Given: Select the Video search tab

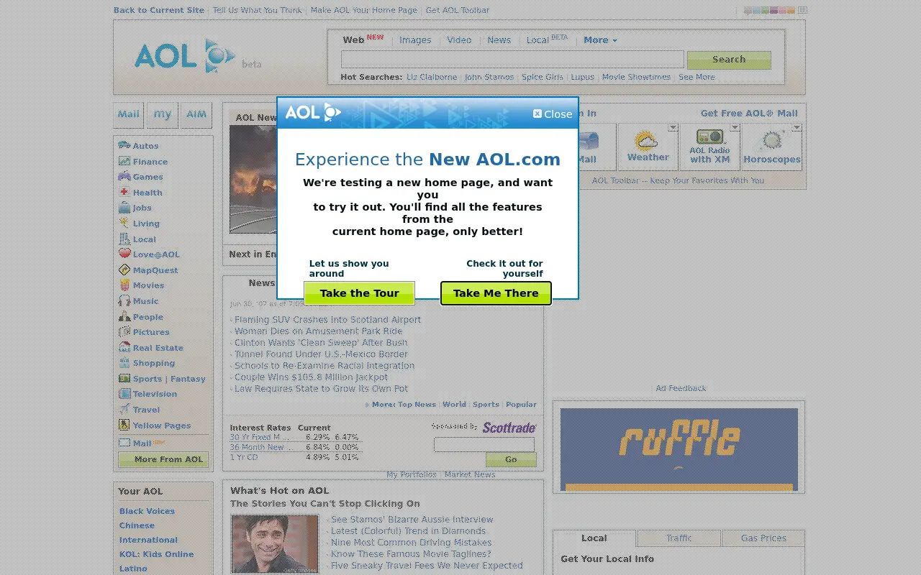Looking at the screenshot, I should point(459,40).
